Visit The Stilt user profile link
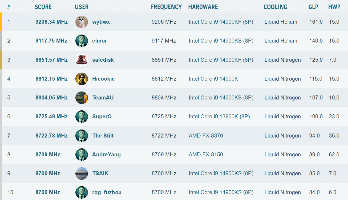Screen dimensions: 348x200 (103, 136)
